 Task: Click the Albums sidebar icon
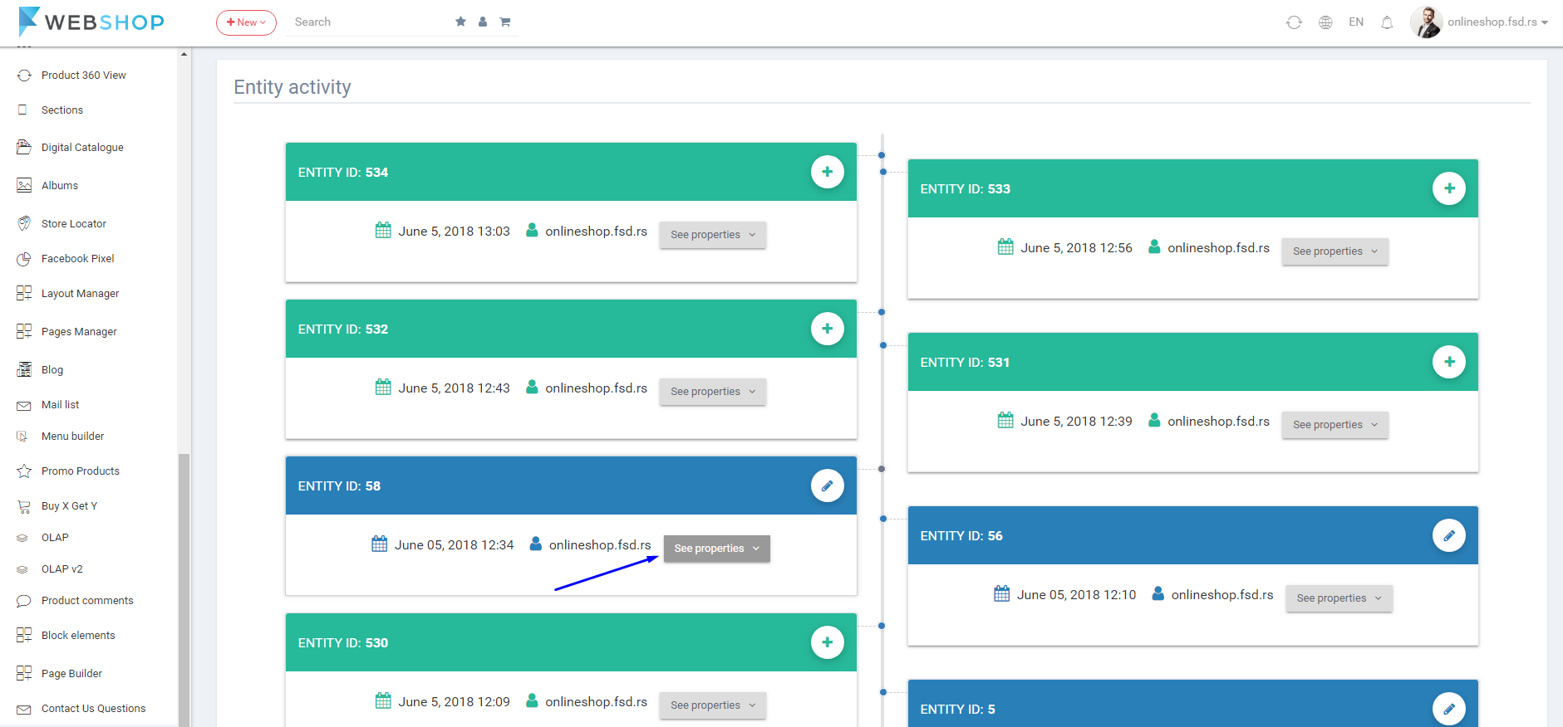[24, 185]
